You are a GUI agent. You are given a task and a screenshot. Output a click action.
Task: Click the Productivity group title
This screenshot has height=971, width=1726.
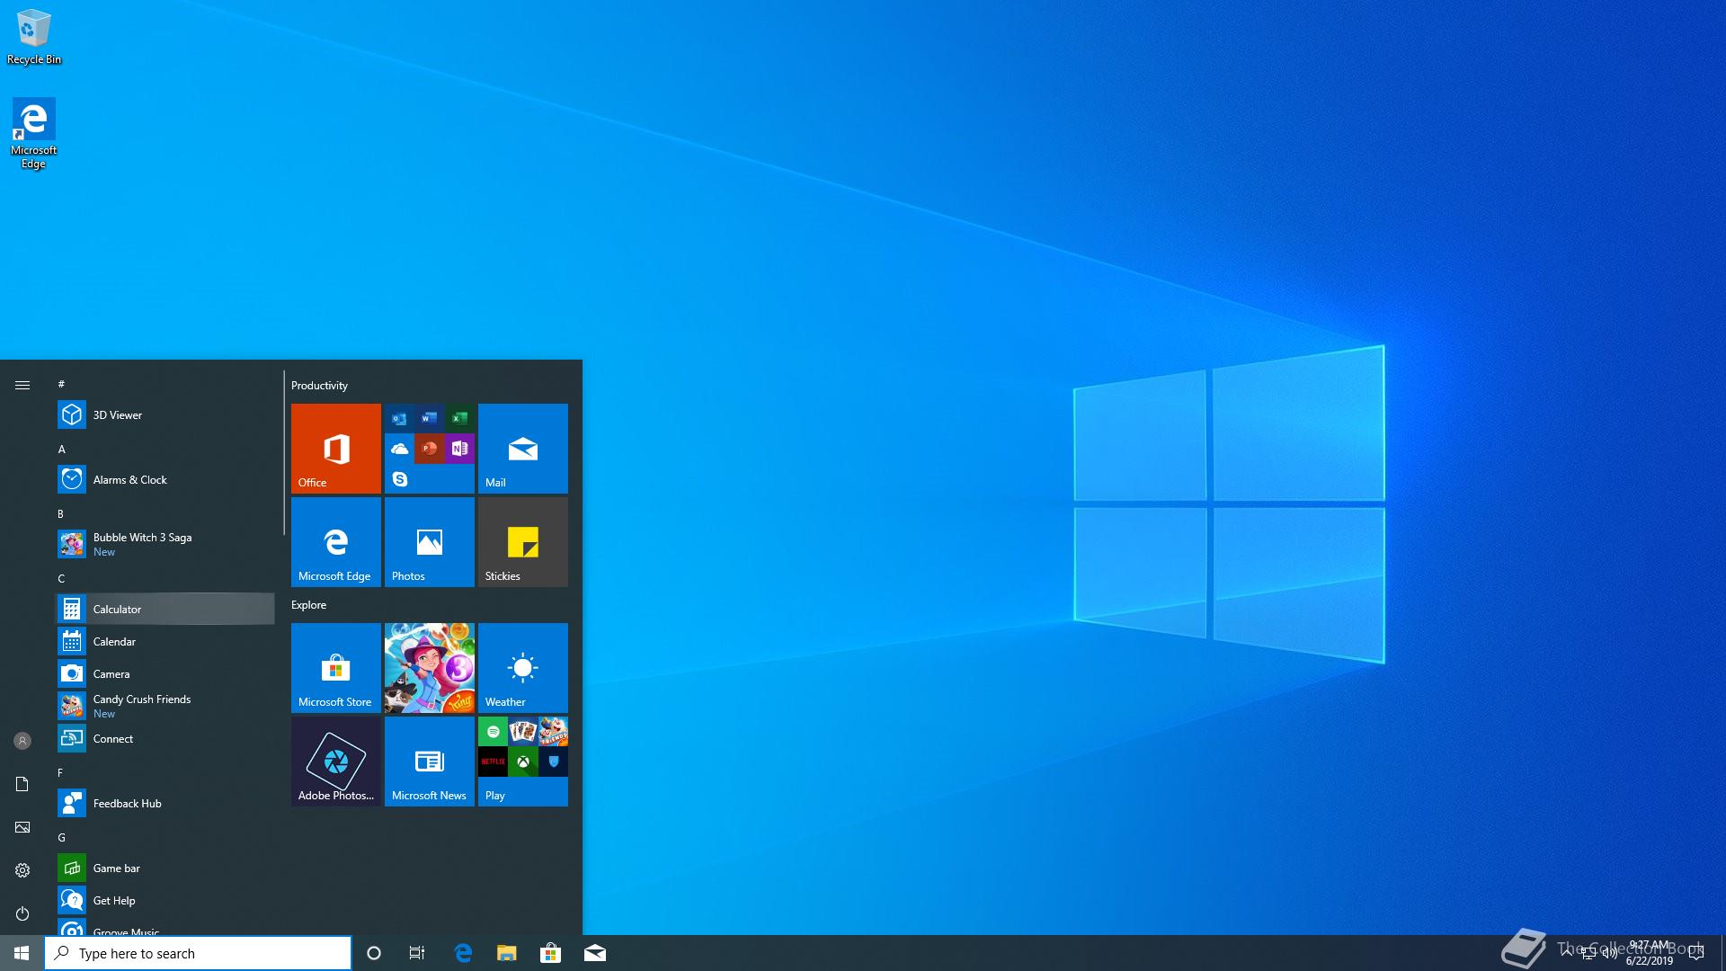point(319,385)
